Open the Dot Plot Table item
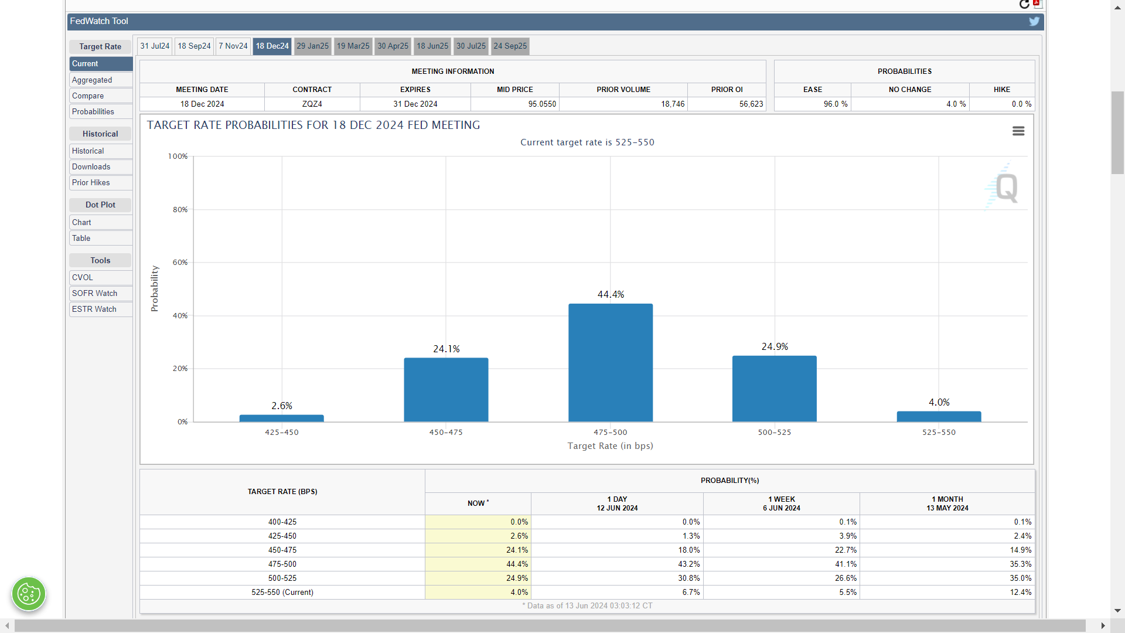Viewport: 1125px width, 633px height. [x=101, y=239]
